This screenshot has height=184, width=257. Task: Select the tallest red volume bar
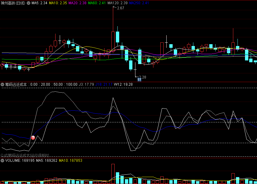[x=113, y=174]
